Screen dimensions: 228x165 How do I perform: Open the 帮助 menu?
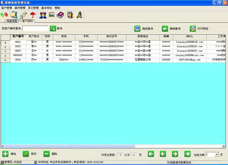click(57, 8)
